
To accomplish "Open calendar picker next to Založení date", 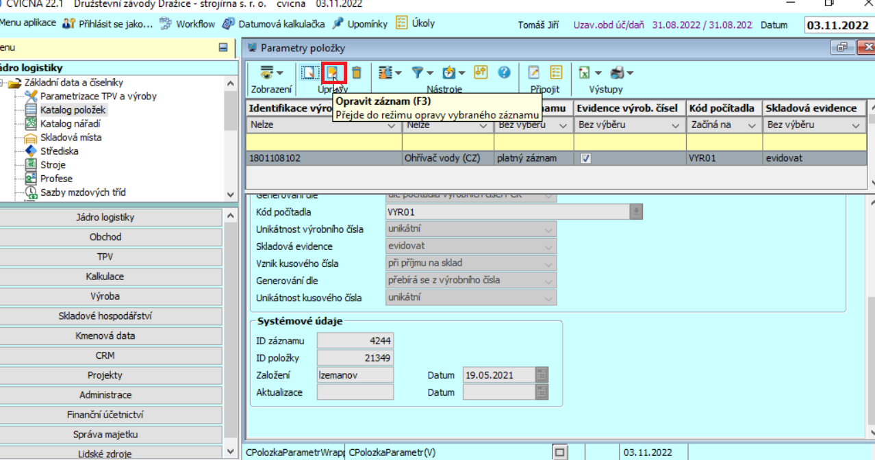I will (542, 375).
